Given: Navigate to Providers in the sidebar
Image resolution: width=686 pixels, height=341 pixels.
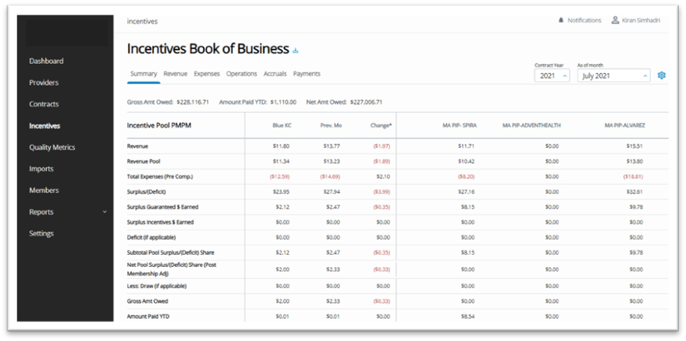Looking at the screenshot, I should [x=44, y=83].
